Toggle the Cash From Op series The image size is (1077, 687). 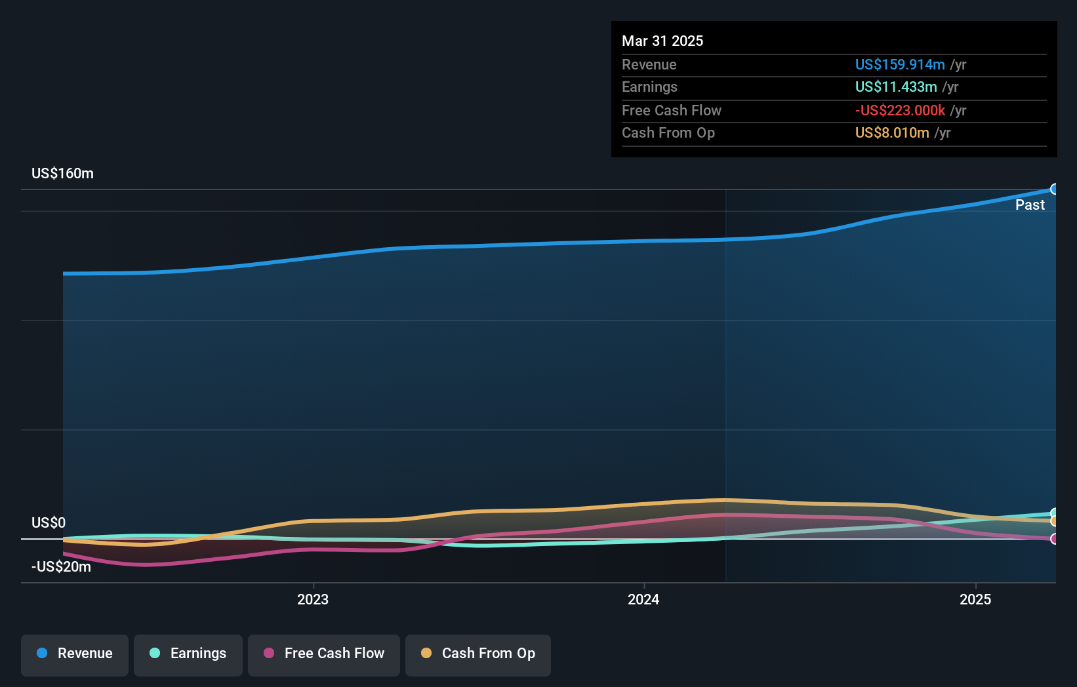(x=478, y=655)
